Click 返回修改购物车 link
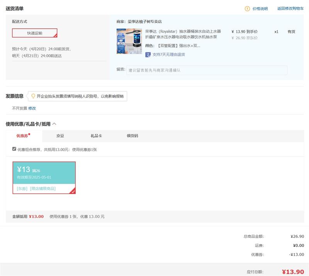The width and height of the screenshot is (309, 276). pyautogui.click(x=290, y=9)
